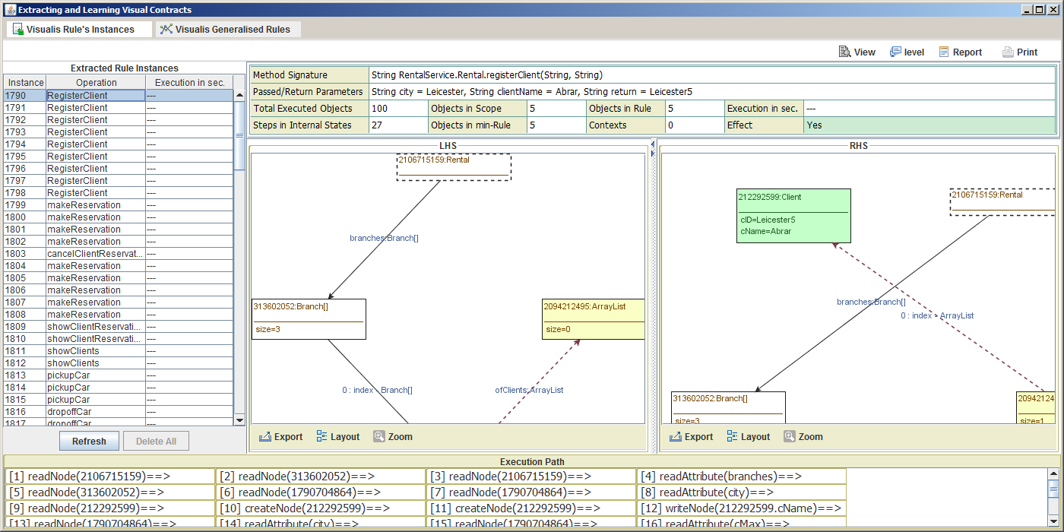Image resolution: width=1064 pixels, height=532 pixels.
Task: Click the branches:Branch[] edge label in LHS
Action: [x=384, y=238]
